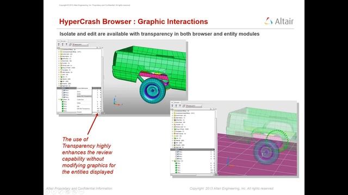Viewport: 348px width, 195px height.
Task: Click the vertical scrollbar of the lower-right browser tree
Action: tap(215, 141)
